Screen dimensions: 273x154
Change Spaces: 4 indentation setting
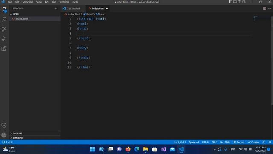[x=194, y=142]
